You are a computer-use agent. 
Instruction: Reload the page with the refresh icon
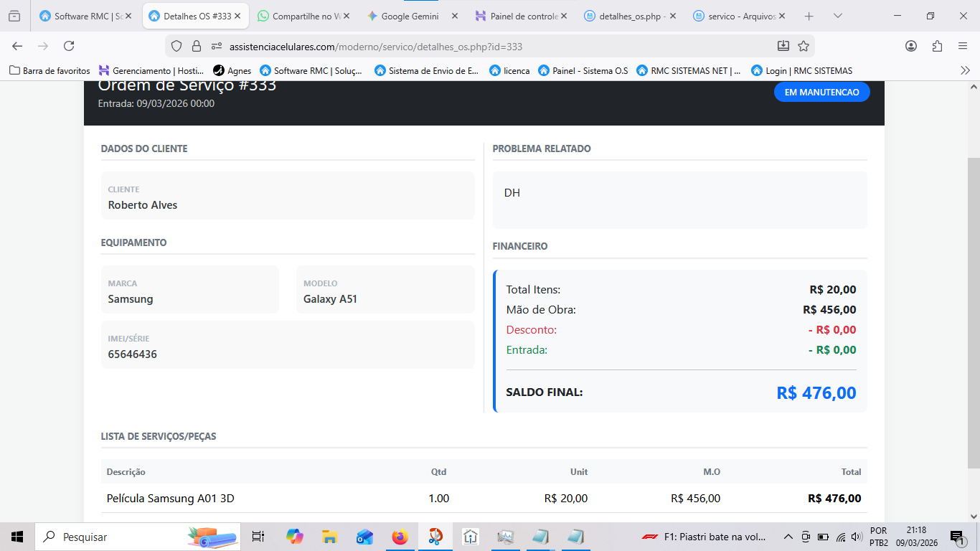coord(69,46)
